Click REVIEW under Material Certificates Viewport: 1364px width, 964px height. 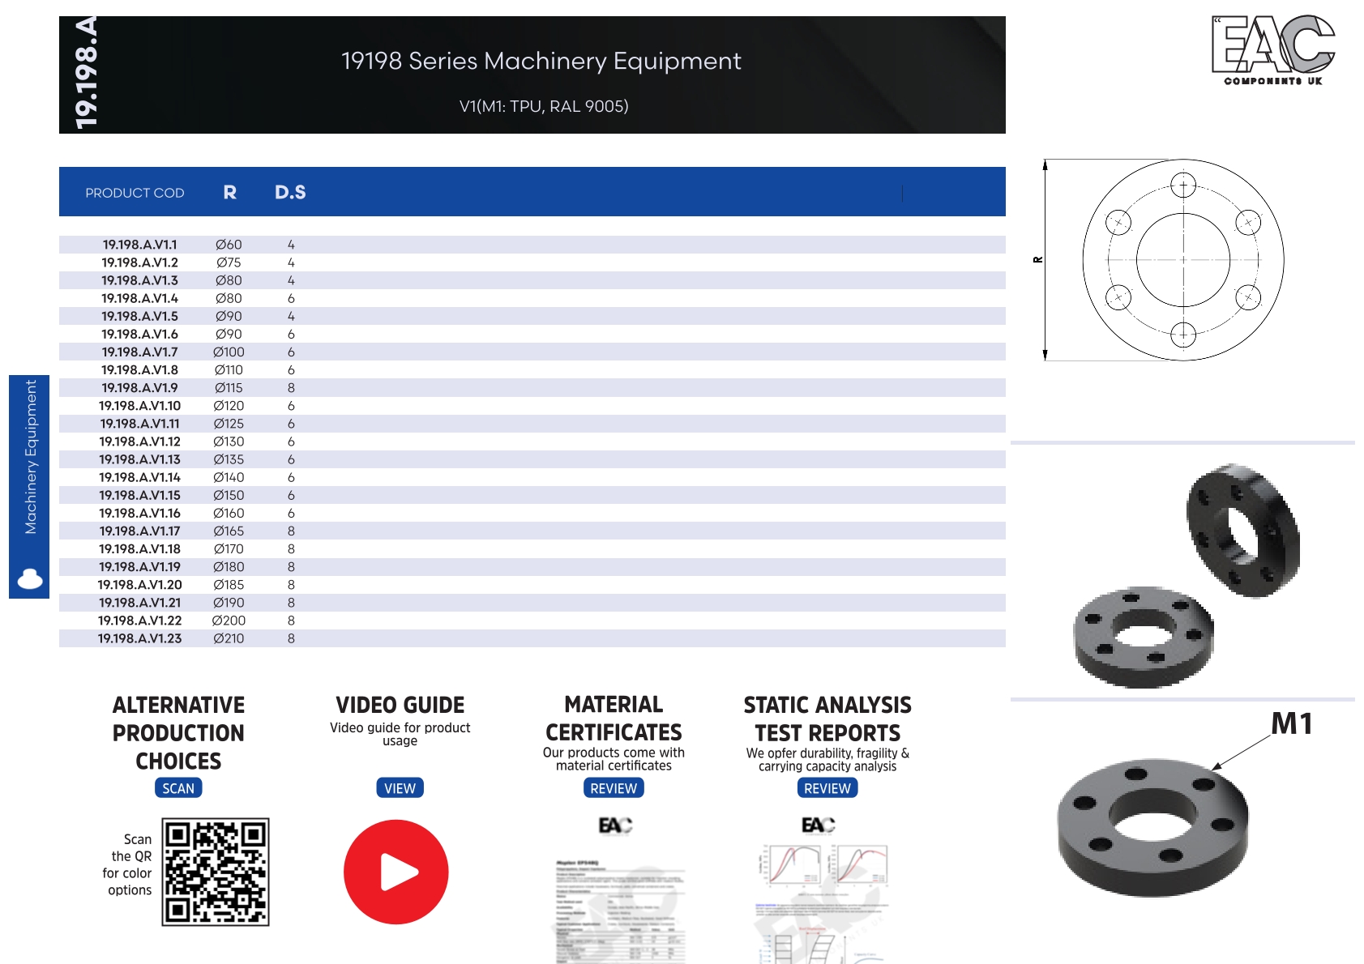(x=614, y=788)
